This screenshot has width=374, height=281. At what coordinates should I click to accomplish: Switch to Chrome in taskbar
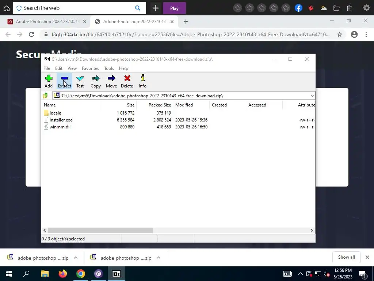(x=81, y=274)
